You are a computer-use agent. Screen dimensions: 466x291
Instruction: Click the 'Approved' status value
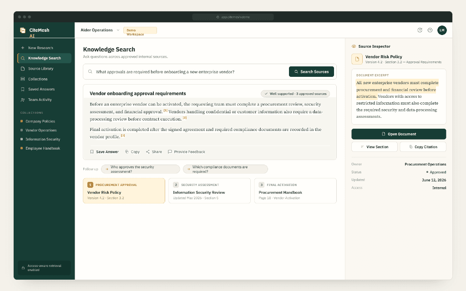(436, 172)
